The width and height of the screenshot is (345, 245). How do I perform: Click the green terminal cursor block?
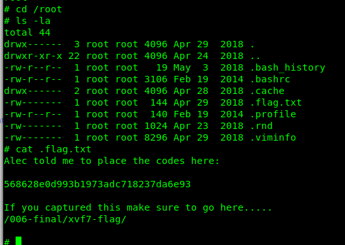pos(18,241)
